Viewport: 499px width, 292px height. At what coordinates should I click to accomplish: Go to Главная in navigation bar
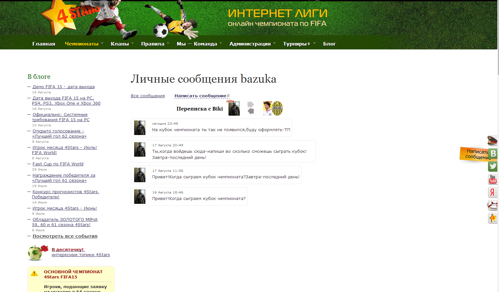[44, 44]
